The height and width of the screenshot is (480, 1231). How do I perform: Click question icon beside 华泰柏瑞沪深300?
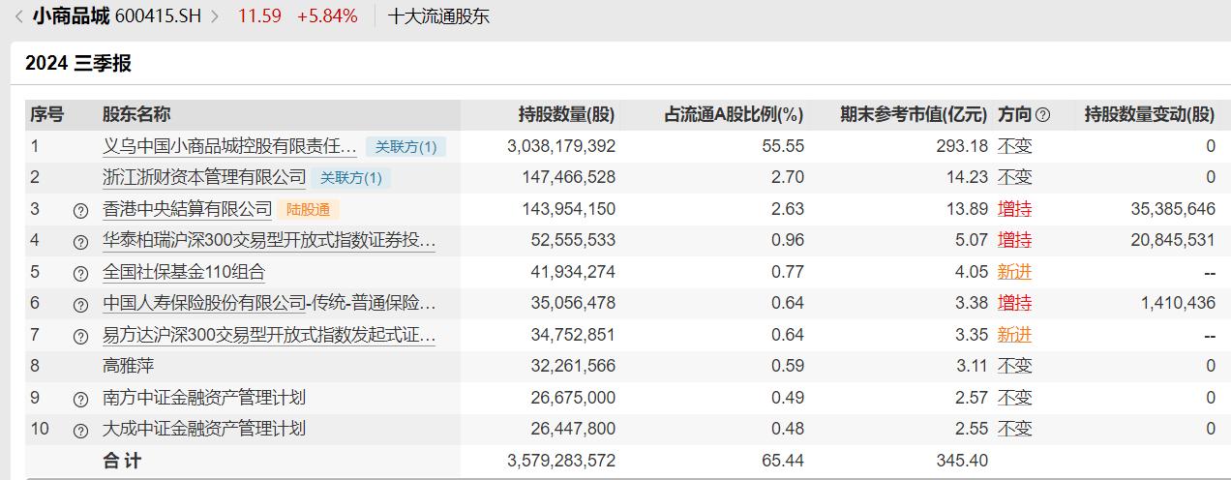[80, 241]
